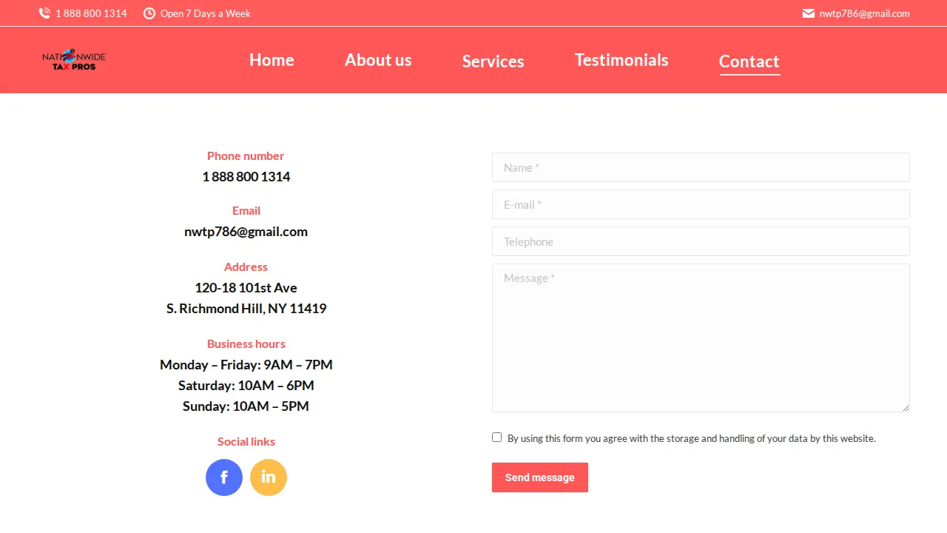The image size is (947, 533).
Task: Select the Contact menu item
Action: [x=749, y=61]
